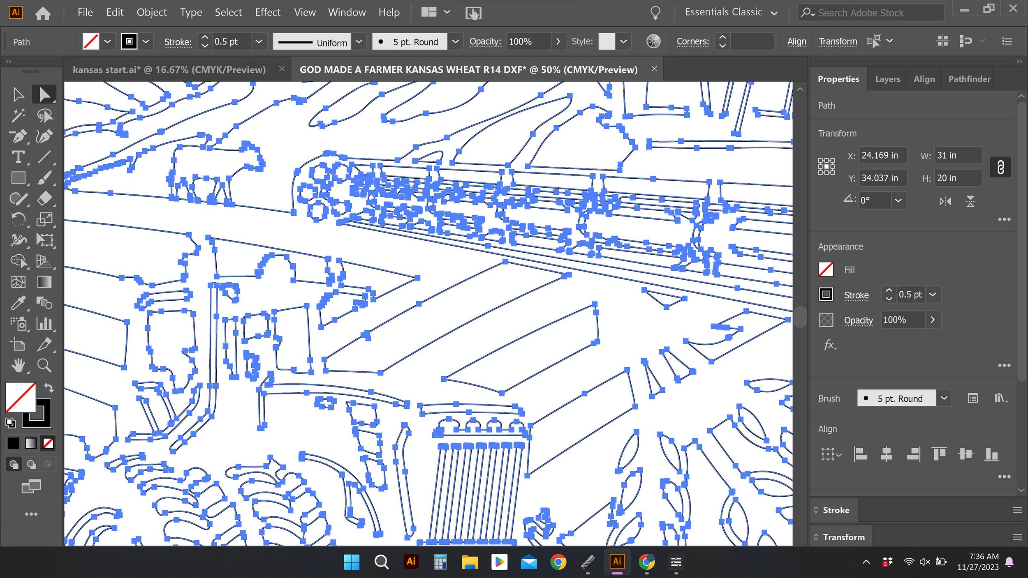This screenshot has width=1028, height=578.
Task: Select the Line Segment tool
Action: (44, 157)
